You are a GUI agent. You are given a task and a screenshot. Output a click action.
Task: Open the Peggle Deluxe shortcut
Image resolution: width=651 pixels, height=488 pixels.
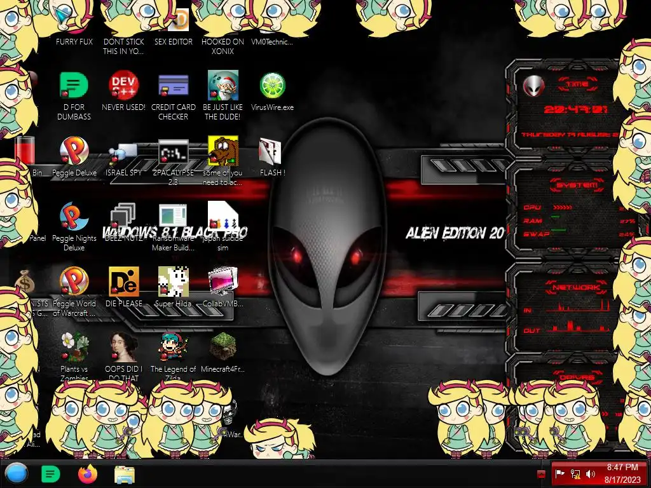(x=74, y=151)
